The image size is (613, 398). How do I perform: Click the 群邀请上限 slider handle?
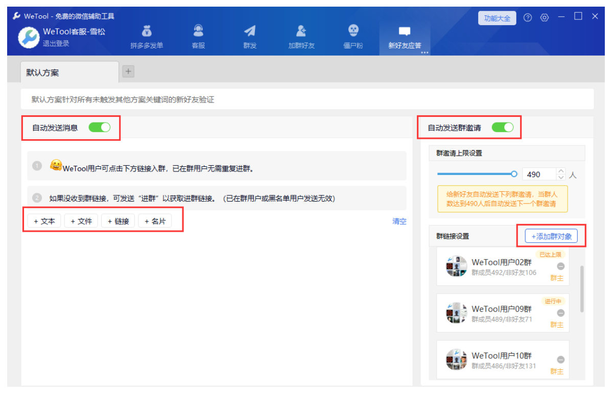[x=514, y=174]
